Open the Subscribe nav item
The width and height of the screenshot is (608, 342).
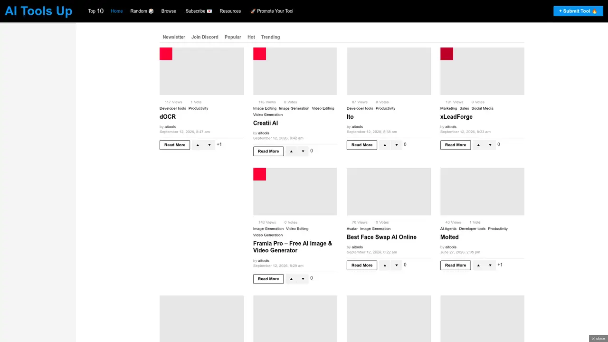199,11
